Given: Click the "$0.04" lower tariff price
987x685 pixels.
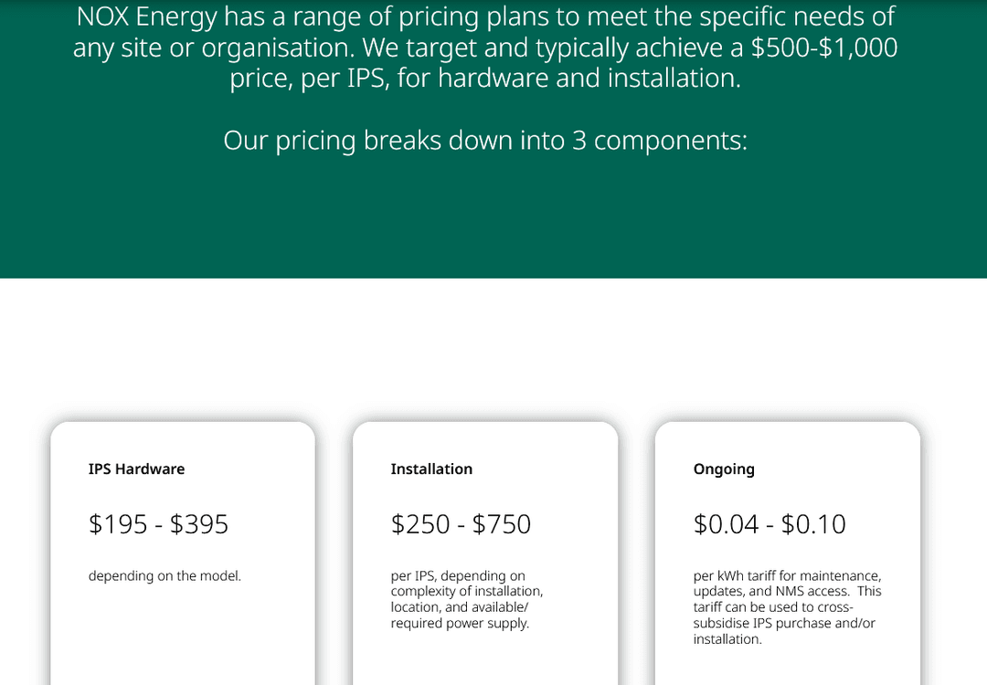Looking at the screenshot, I should [x=727, y=524].
